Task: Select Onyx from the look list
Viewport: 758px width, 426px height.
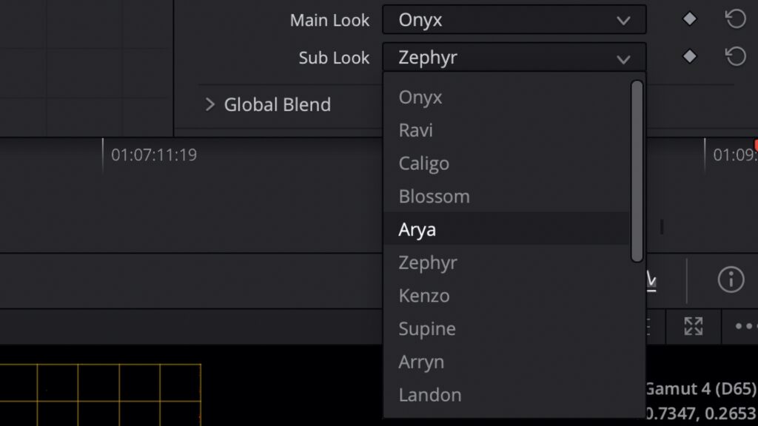Action: pyautogui.click(x=420, y=97)
